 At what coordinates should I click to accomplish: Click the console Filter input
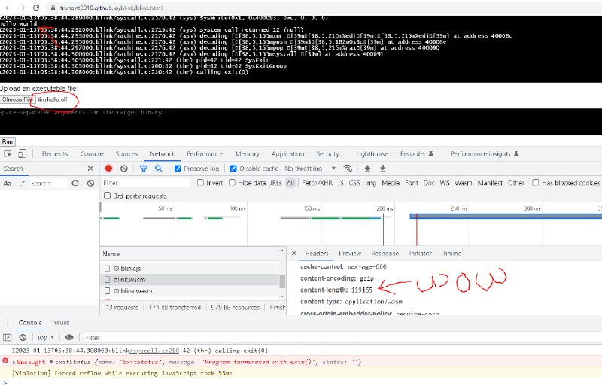tap(342, 338)
